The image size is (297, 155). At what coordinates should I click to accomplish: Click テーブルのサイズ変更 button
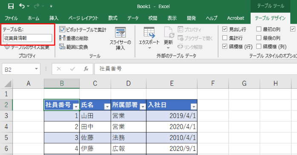[x=27, y=47]
